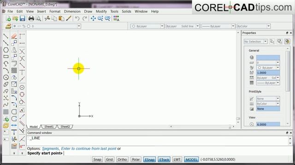Select the Polygon draw tool
The image size is (295, 165).
[6, 50]
